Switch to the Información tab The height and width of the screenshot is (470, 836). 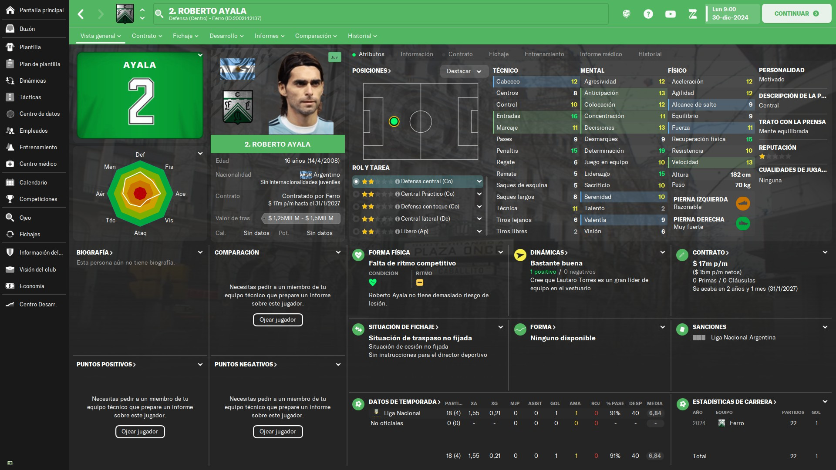coord(417,54)
